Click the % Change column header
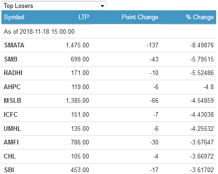The width and height of the screenshot is (218, 174). coord(200,17)
